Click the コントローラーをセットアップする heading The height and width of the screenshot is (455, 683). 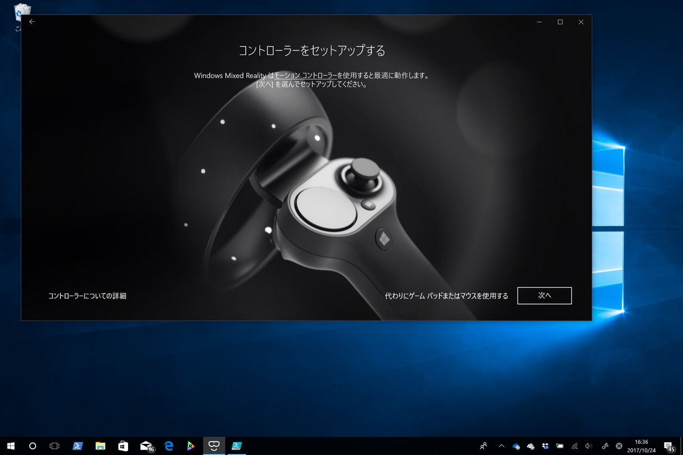(x=312, y=51)
